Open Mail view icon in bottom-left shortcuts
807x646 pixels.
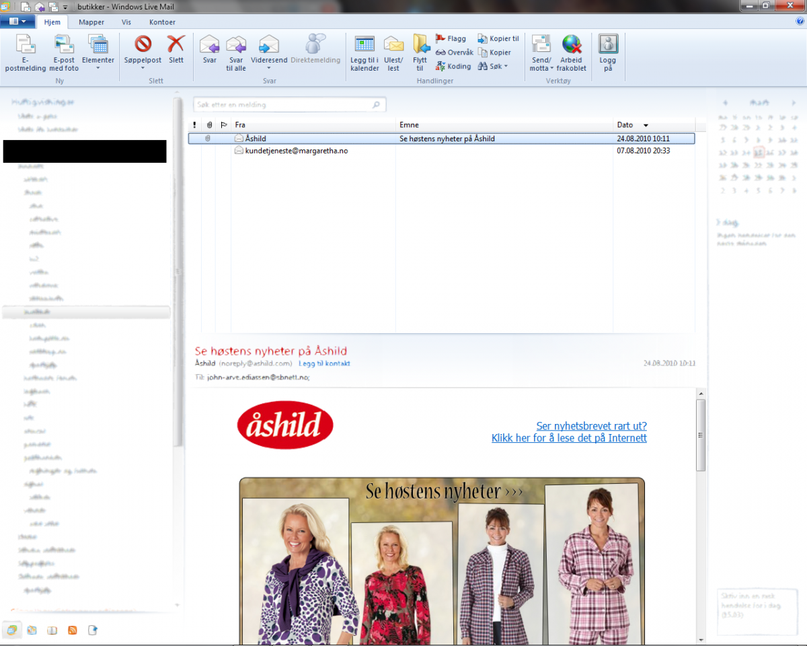11,631
